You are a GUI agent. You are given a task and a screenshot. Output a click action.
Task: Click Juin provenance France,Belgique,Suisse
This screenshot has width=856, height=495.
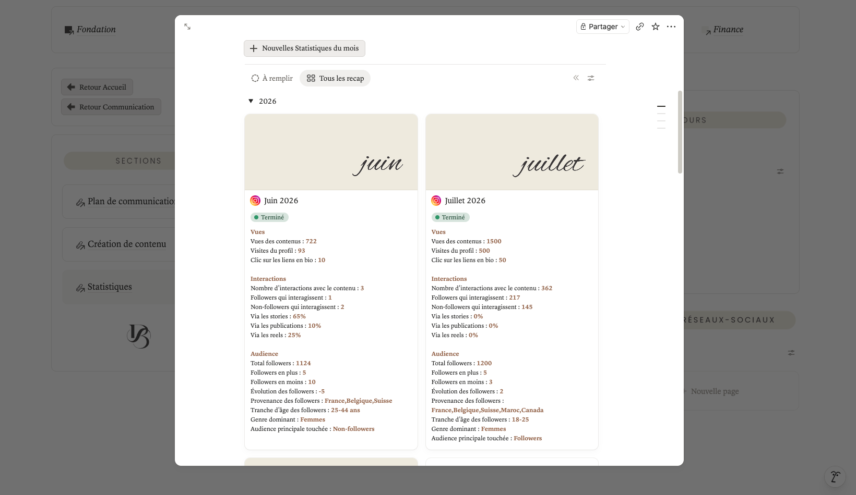coord(358,401)
